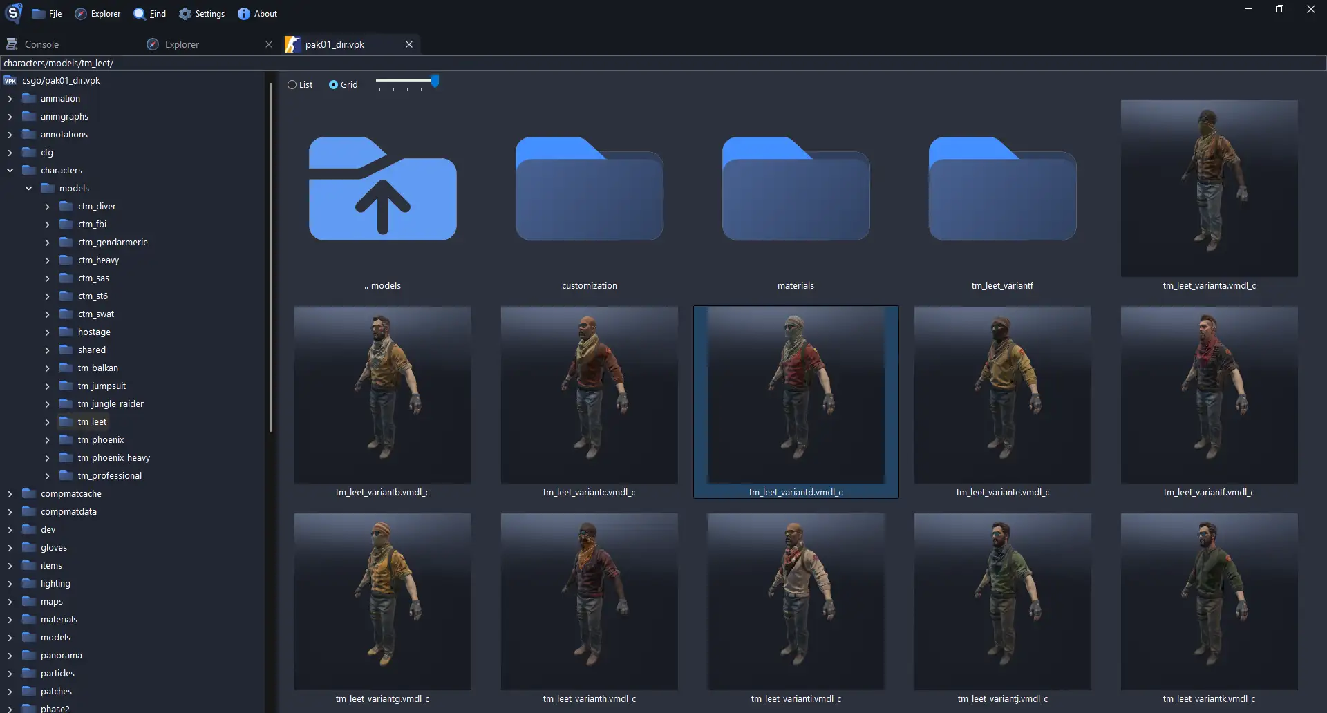Select the tm_leet_variantk.vmdl_c thumbnail
This screenshot has height=713, width=1327.
click(1209, 602)
